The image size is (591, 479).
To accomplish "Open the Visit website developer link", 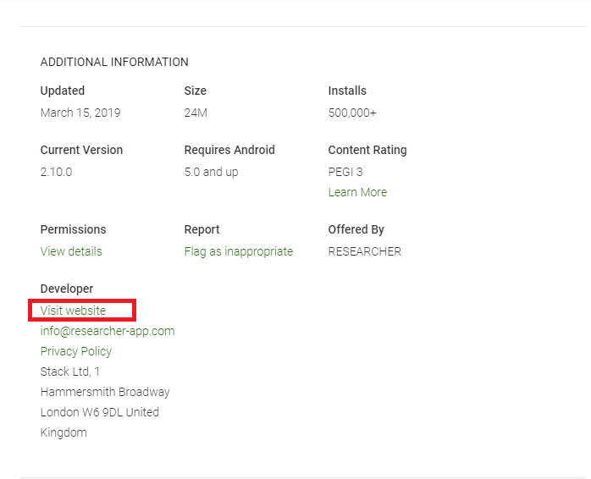I will (73, 311).
